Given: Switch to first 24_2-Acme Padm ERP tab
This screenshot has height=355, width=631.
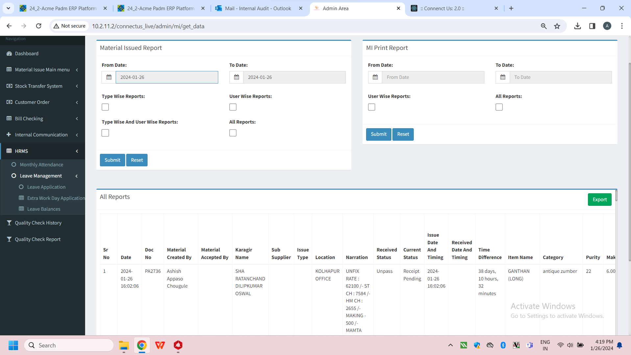Looking at the screenshot, I should tap(64, 8).
